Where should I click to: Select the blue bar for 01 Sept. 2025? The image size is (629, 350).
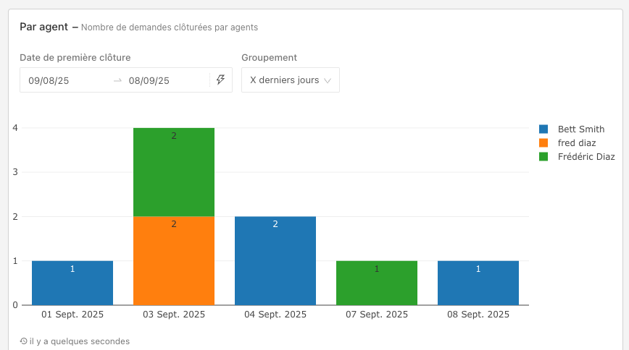[x=72, y=283]
